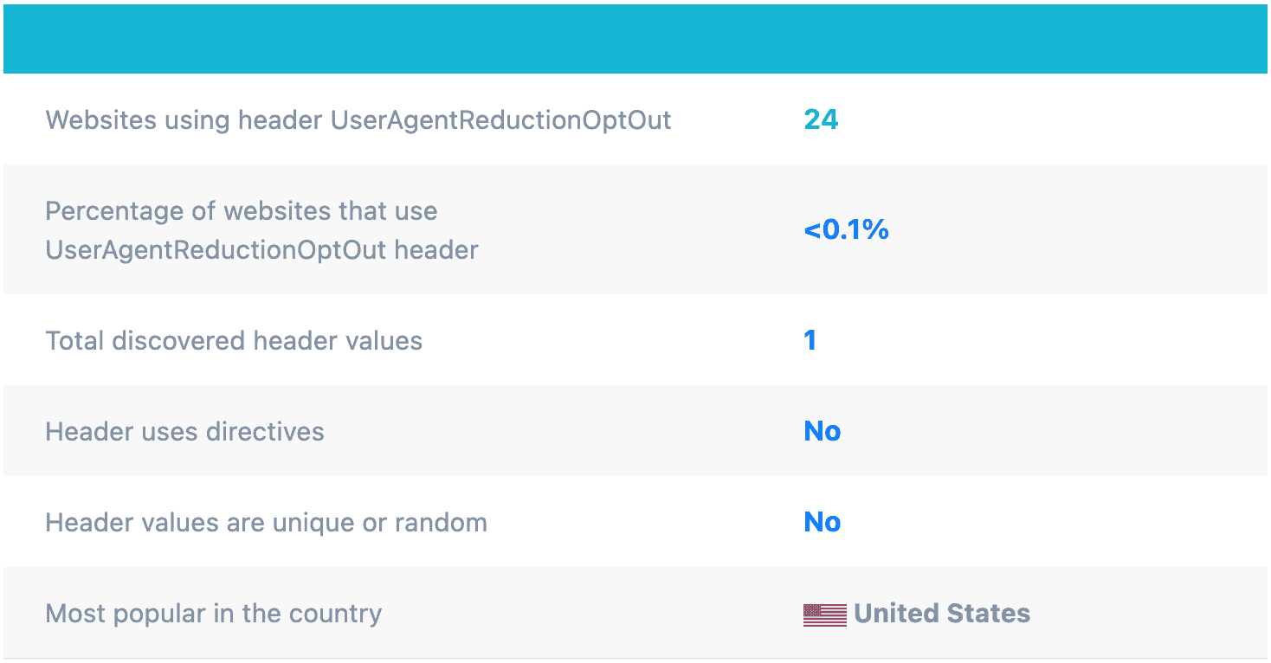Click the Websites using header UserAgentReductionOptOut label
1271x663 pixels.
pos(358,119)
